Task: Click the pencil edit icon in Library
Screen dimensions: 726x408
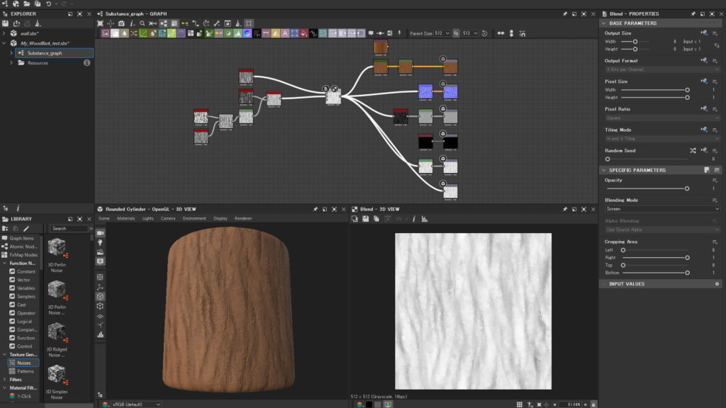Action: [26, 229]
